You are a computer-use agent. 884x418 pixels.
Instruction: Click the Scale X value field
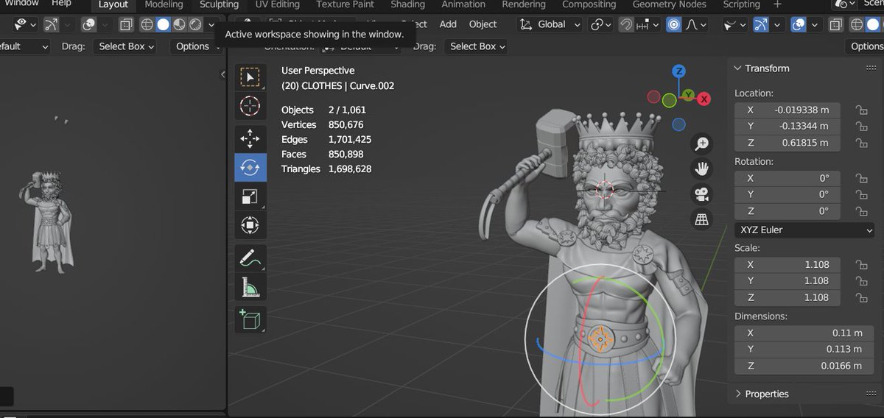(x=787, y=264)
